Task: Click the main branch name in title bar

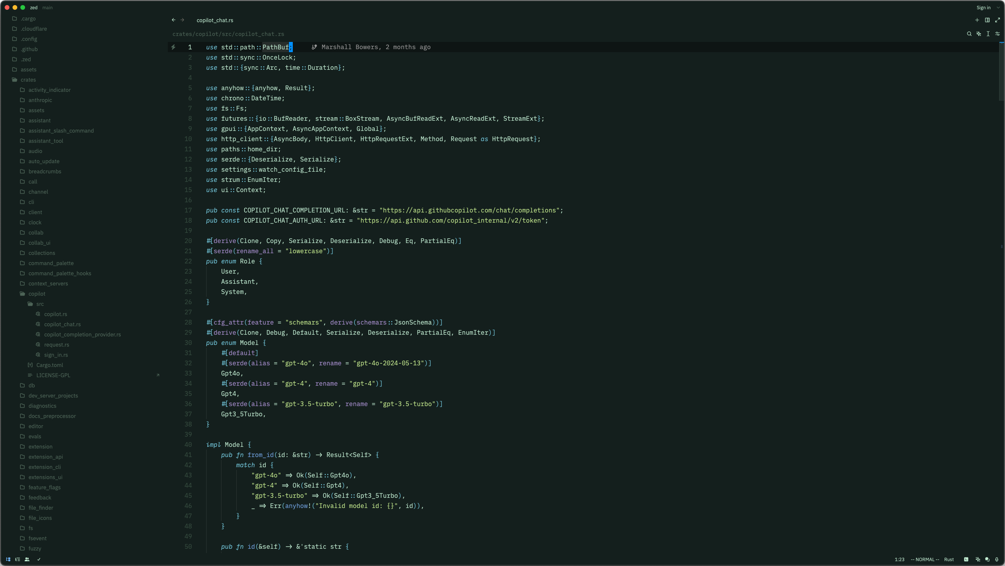Action: (x=47, y=7)
